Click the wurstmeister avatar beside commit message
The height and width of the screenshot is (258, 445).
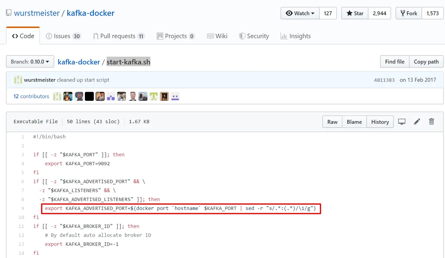[x=18, y=80]
